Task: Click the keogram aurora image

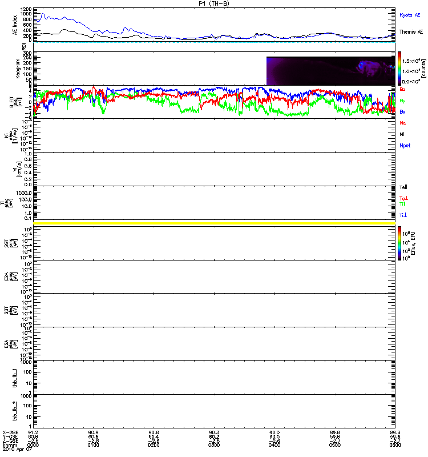Action: (331, 71)
